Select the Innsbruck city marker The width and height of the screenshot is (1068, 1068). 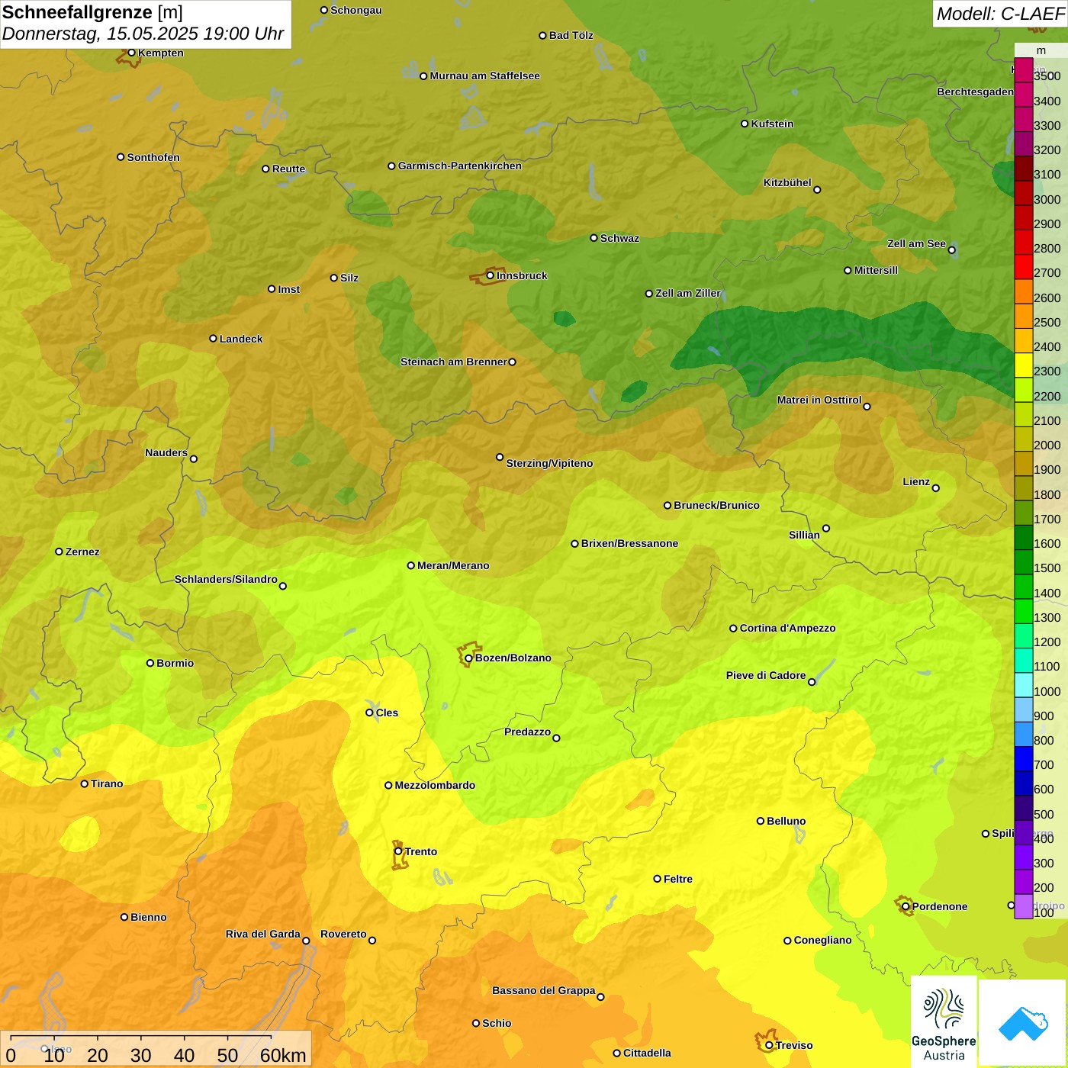point(491,275)
